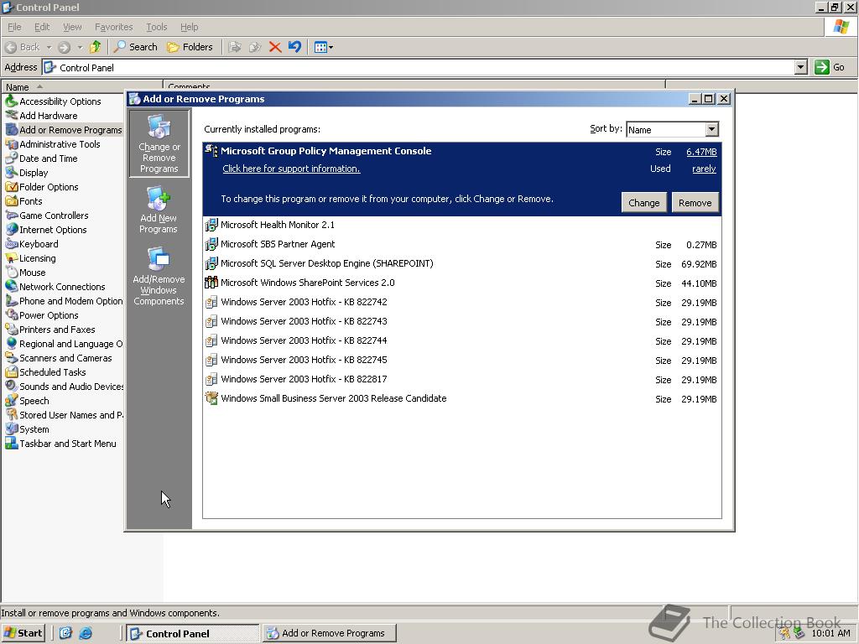Select Hotfix KB 822745 entry
859x644 pixels.
pyautogui.click(x=462, y=360)
